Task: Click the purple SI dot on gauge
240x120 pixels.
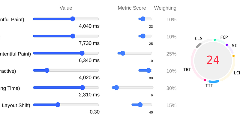Action: pos(227,45)
